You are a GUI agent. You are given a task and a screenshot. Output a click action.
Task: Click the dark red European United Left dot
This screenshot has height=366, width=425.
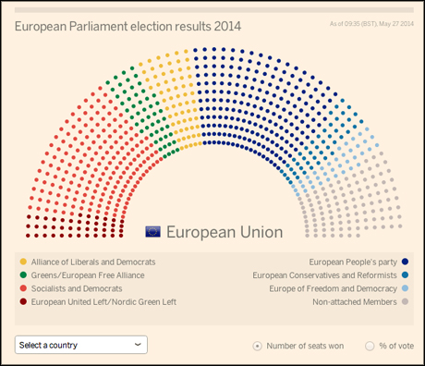point(23,301)
